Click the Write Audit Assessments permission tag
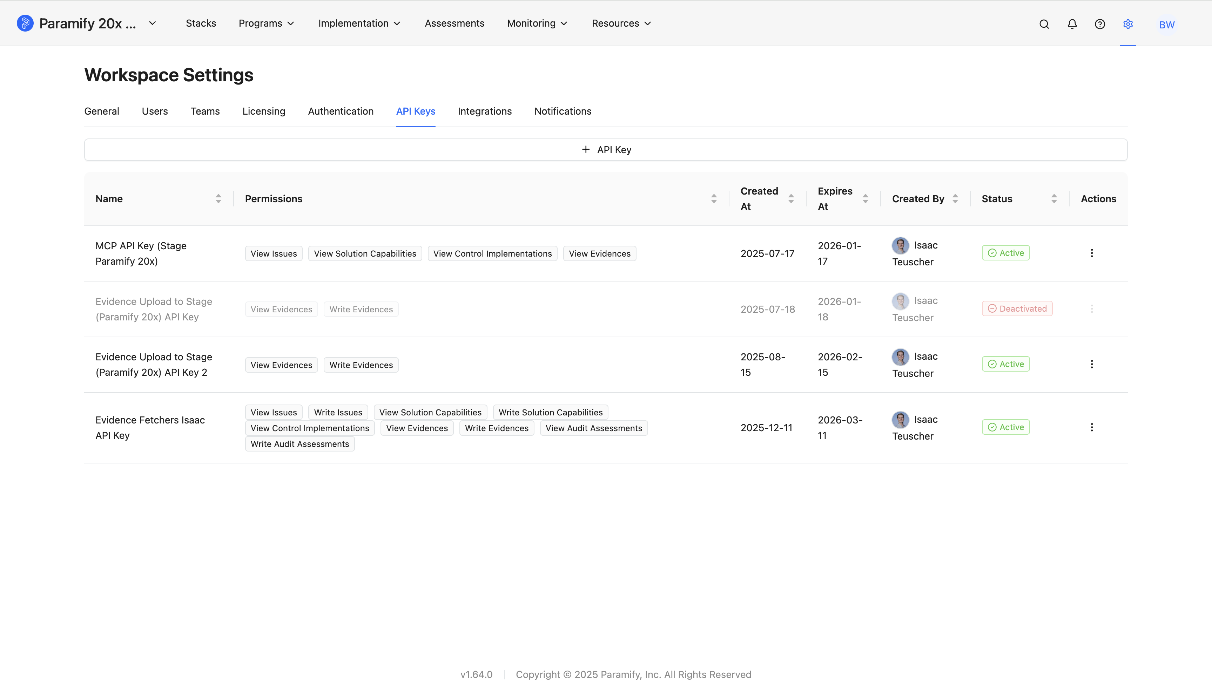1212x699 pixels. (x=299, y=444)
